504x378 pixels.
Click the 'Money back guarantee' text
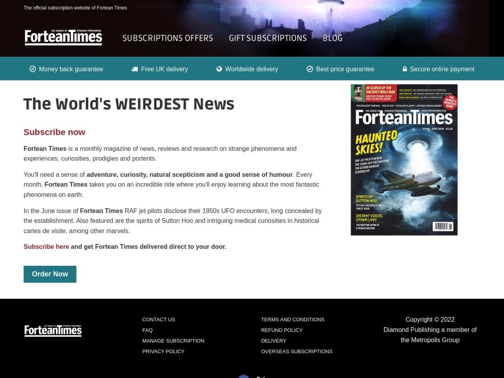(71, 69)
